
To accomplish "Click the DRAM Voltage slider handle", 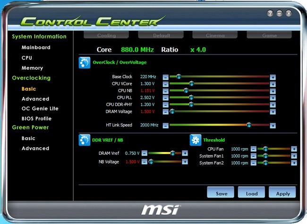I will click(x=172, y=111).
